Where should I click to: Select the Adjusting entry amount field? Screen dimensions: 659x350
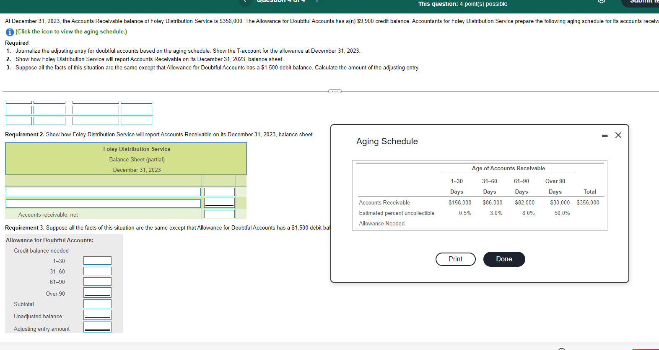[x=97, y=327]
